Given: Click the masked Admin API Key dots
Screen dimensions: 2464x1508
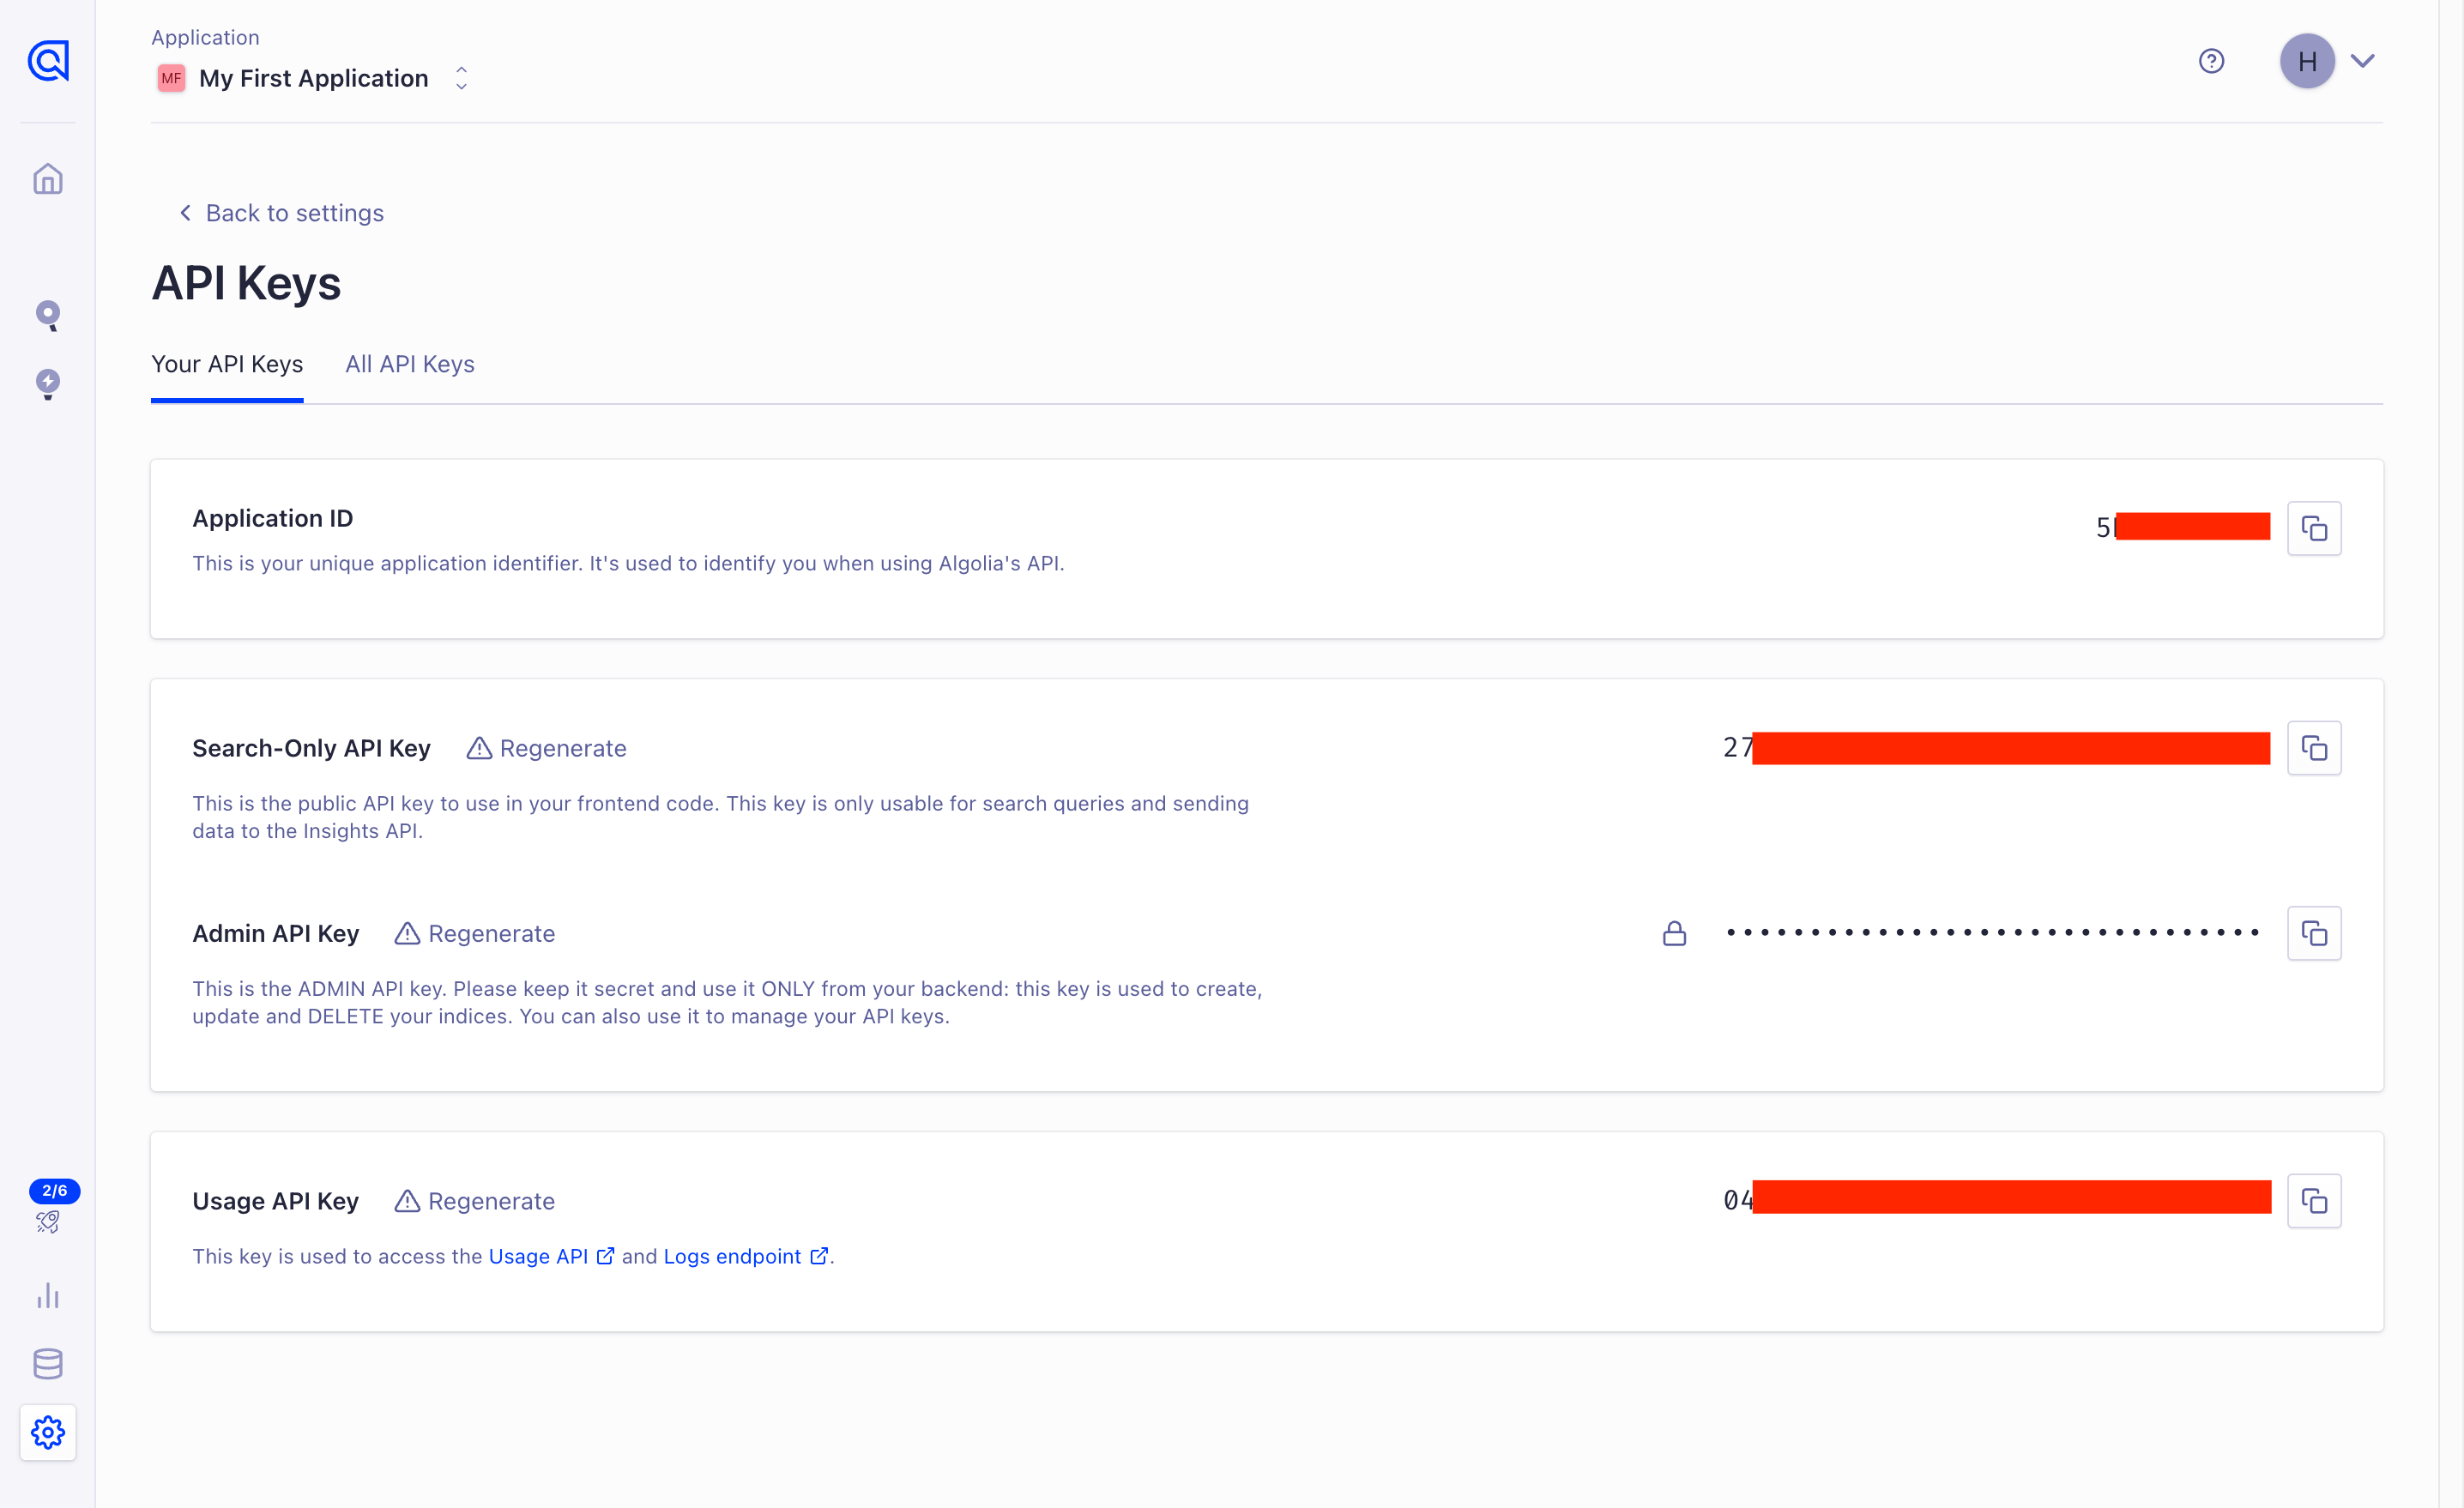Looking at the screenshot, I should [1992, 933].
